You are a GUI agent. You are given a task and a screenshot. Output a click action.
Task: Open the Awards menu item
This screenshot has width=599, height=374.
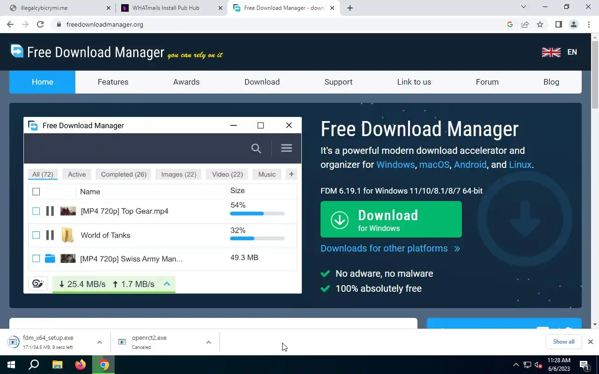pyautogui.click(x=186, y=82)
